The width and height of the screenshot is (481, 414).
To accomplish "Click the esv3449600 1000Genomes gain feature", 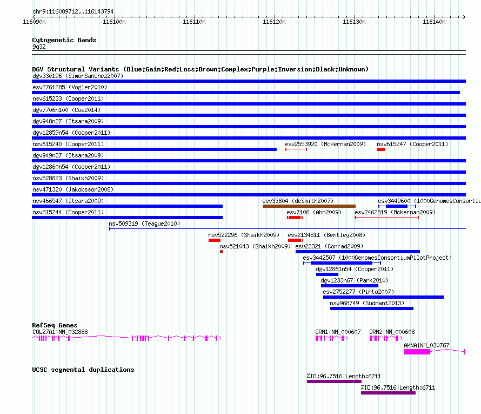I will click(x=397, y=206).
